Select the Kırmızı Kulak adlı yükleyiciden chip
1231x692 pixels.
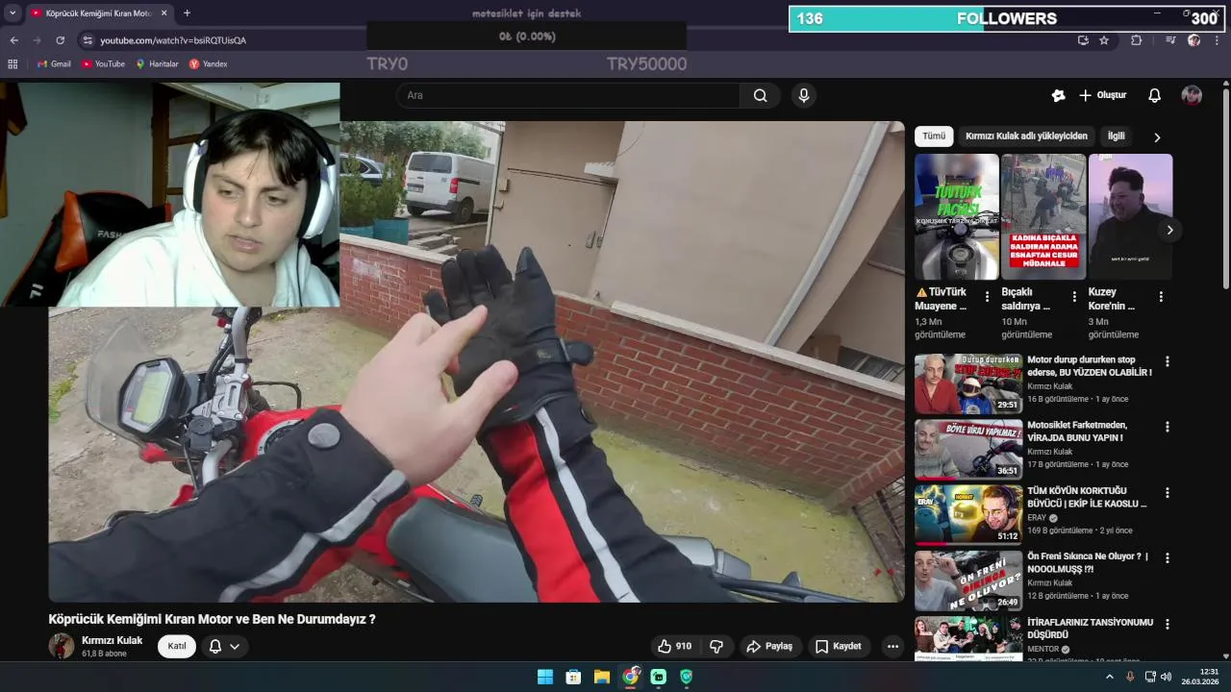click(1026, 136)
